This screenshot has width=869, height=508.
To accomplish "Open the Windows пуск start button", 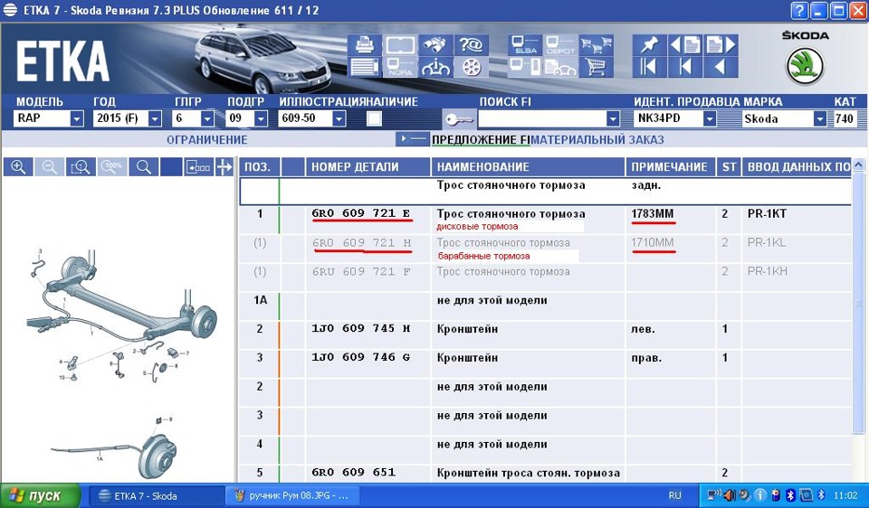I will pyautogui.click(x=39, y=496).
